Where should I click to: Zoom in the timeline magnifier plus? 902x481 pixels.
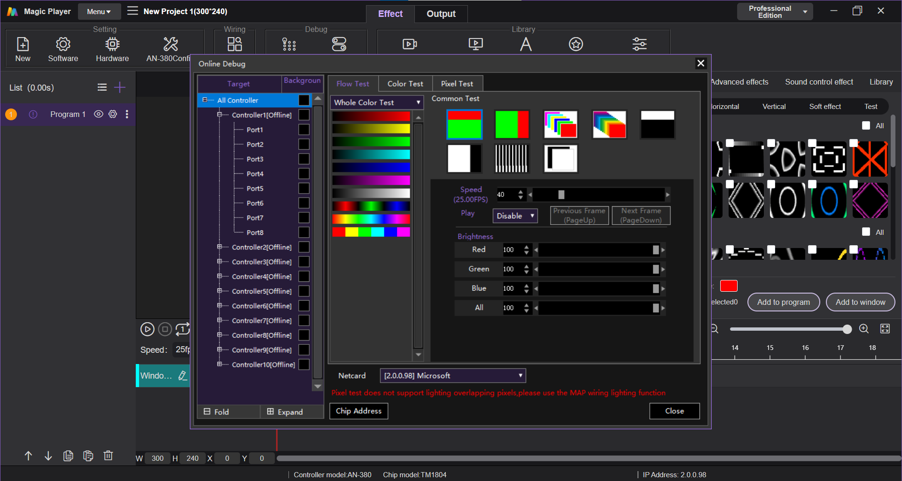(x=864, y=329)
